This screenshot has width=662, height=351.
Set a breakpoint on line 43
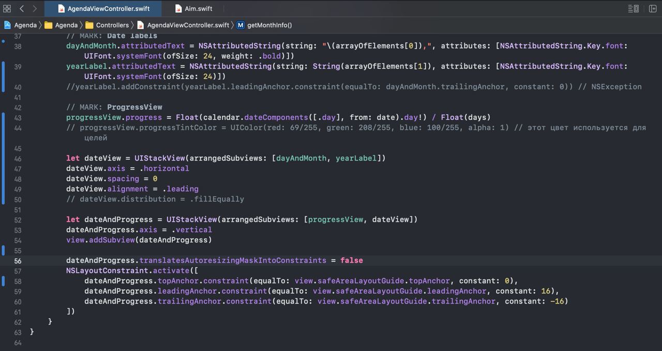18,118
